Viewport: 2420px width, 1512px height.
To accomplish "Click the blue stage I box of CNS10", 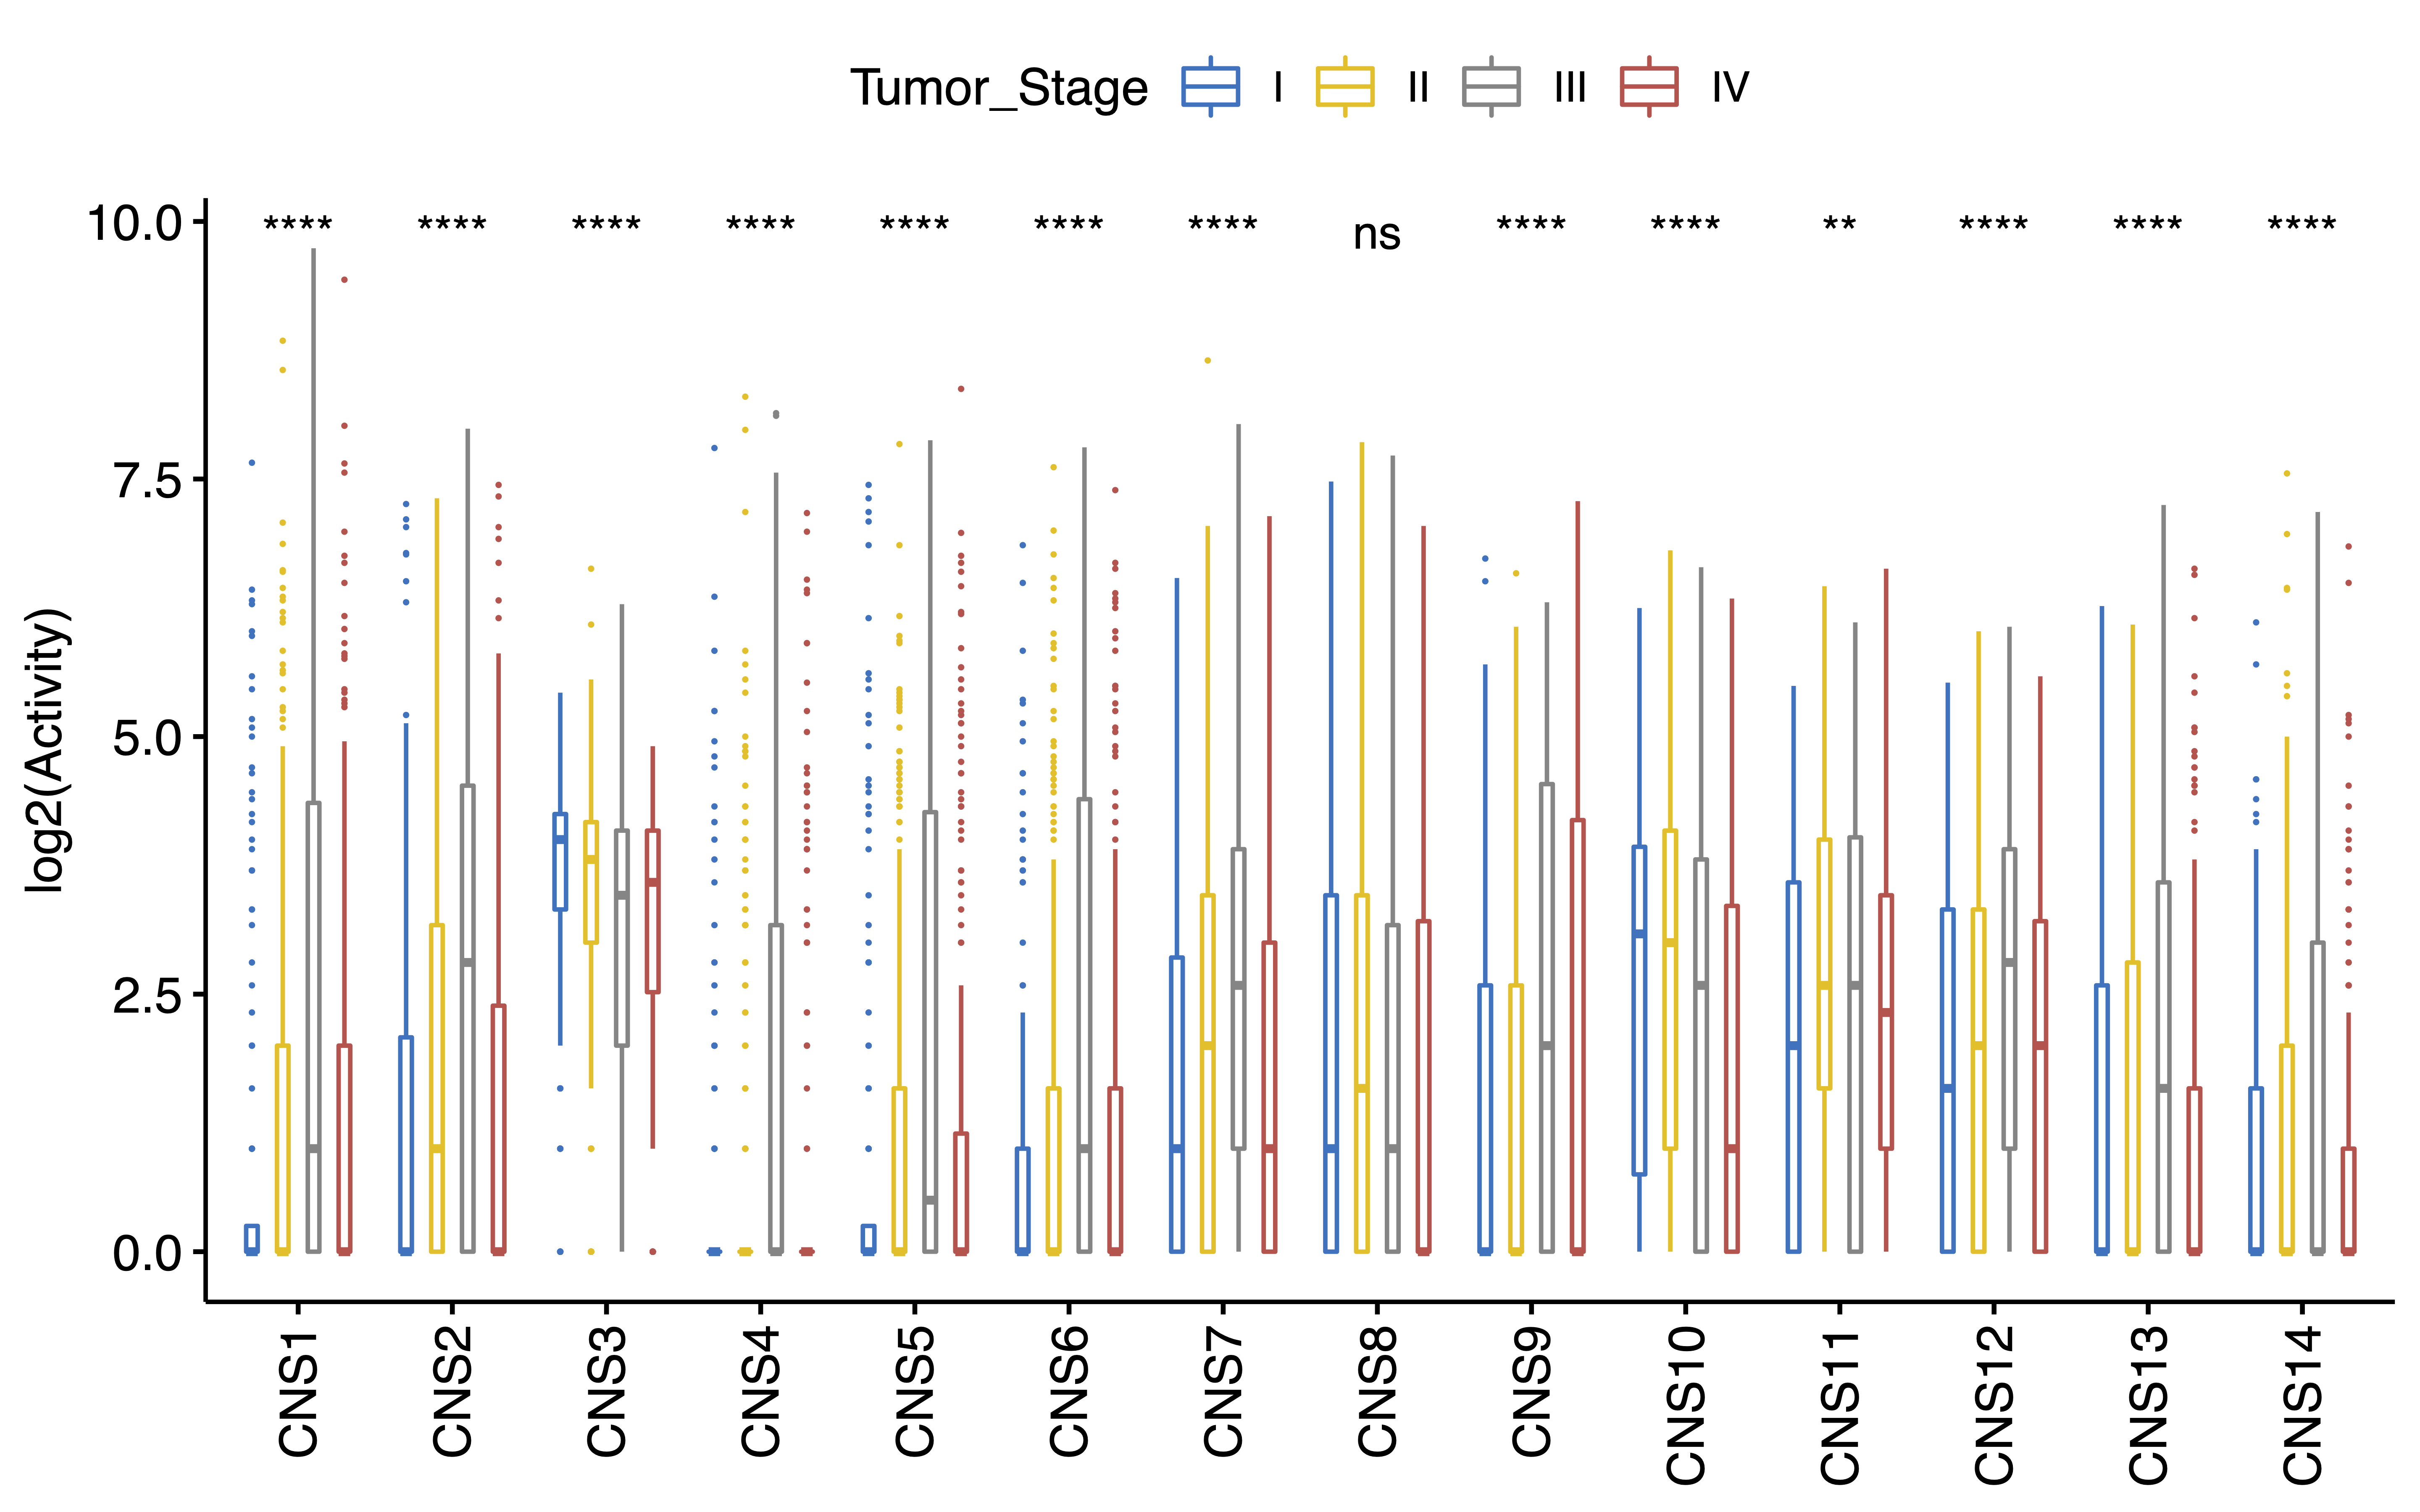I will (x=1639, y=1010).
